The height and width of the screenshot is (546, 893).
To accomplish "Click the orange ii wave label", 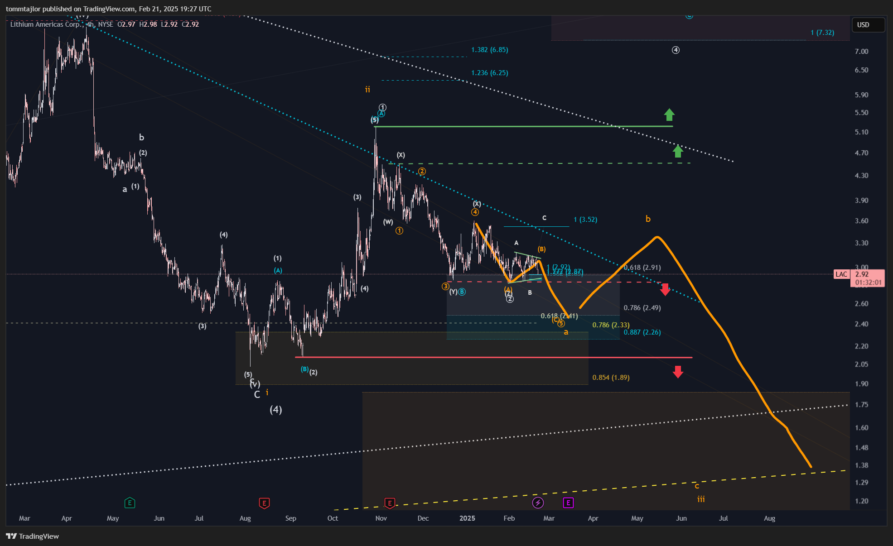I will click(x=367, y=90).
